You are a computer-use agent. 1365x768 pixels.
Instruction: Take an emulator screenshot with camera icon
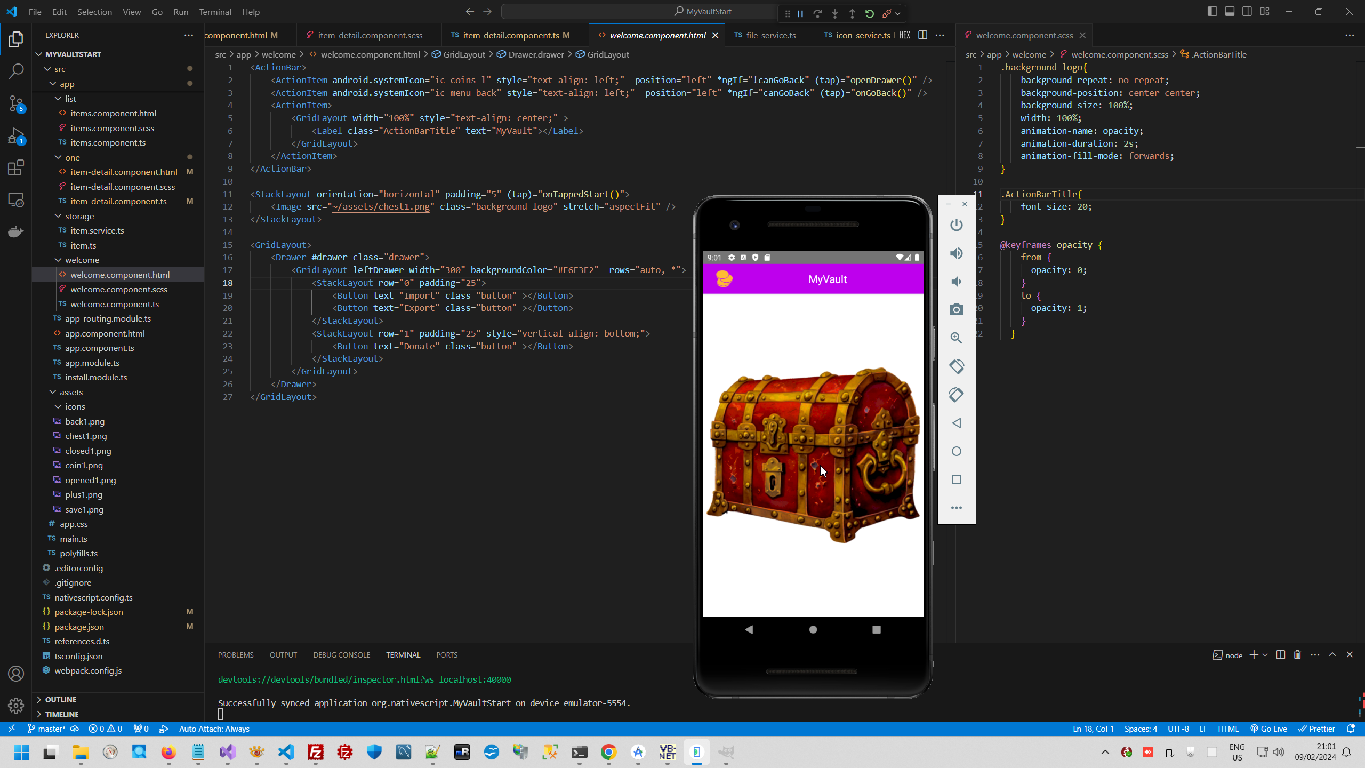tap(956, 310)
